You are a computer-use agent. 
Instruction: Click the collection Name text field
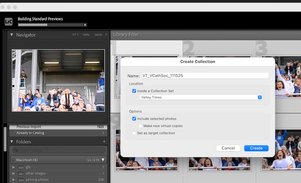[x=205, y=76]
